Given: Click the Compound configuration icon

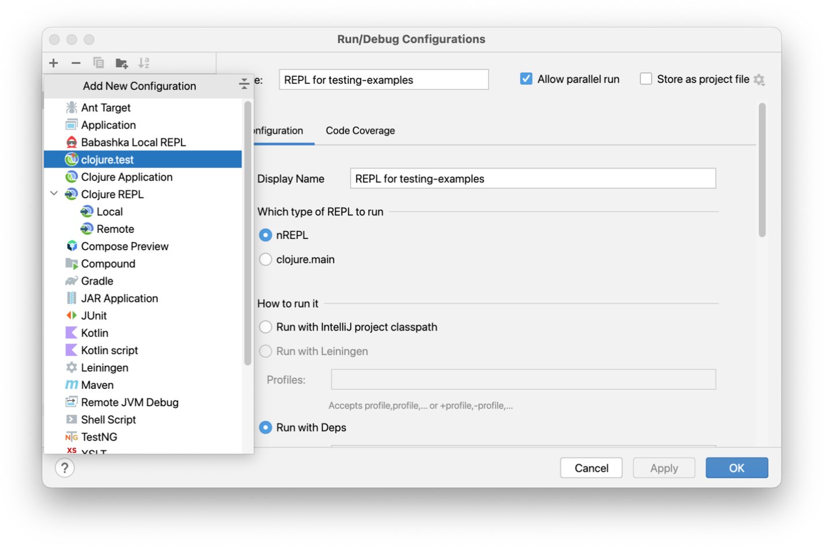Looking at the screenshot, I should tap(71, 263).
